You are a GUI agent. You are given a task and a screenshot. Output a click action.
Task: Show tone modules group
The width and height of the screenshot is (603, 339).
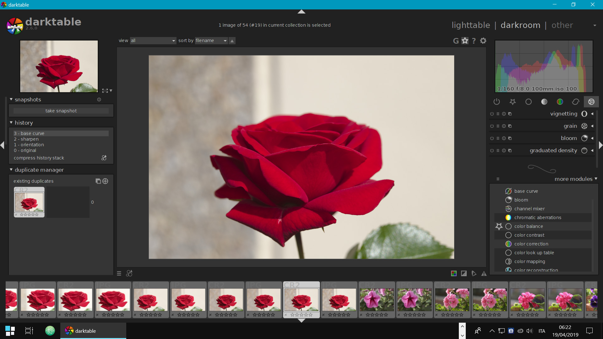tap(544, 102)
